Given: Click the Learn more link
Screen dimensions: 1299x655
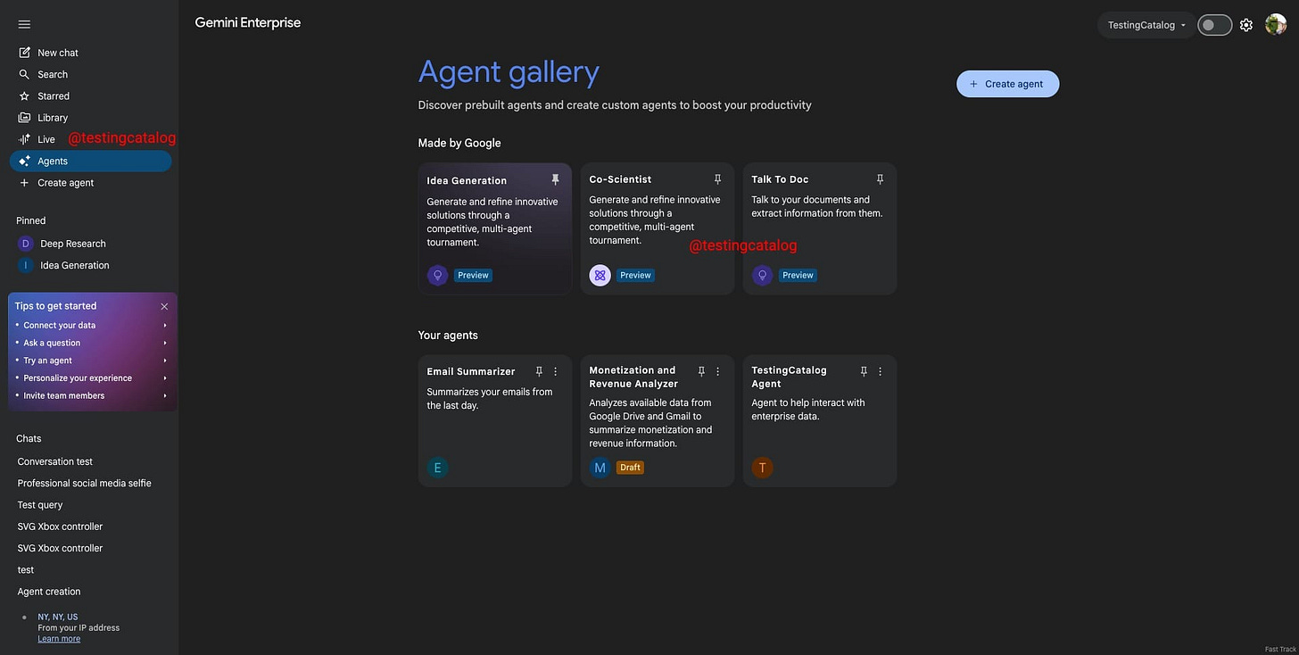Looking at the screenshot, I should tap(59, 639).
